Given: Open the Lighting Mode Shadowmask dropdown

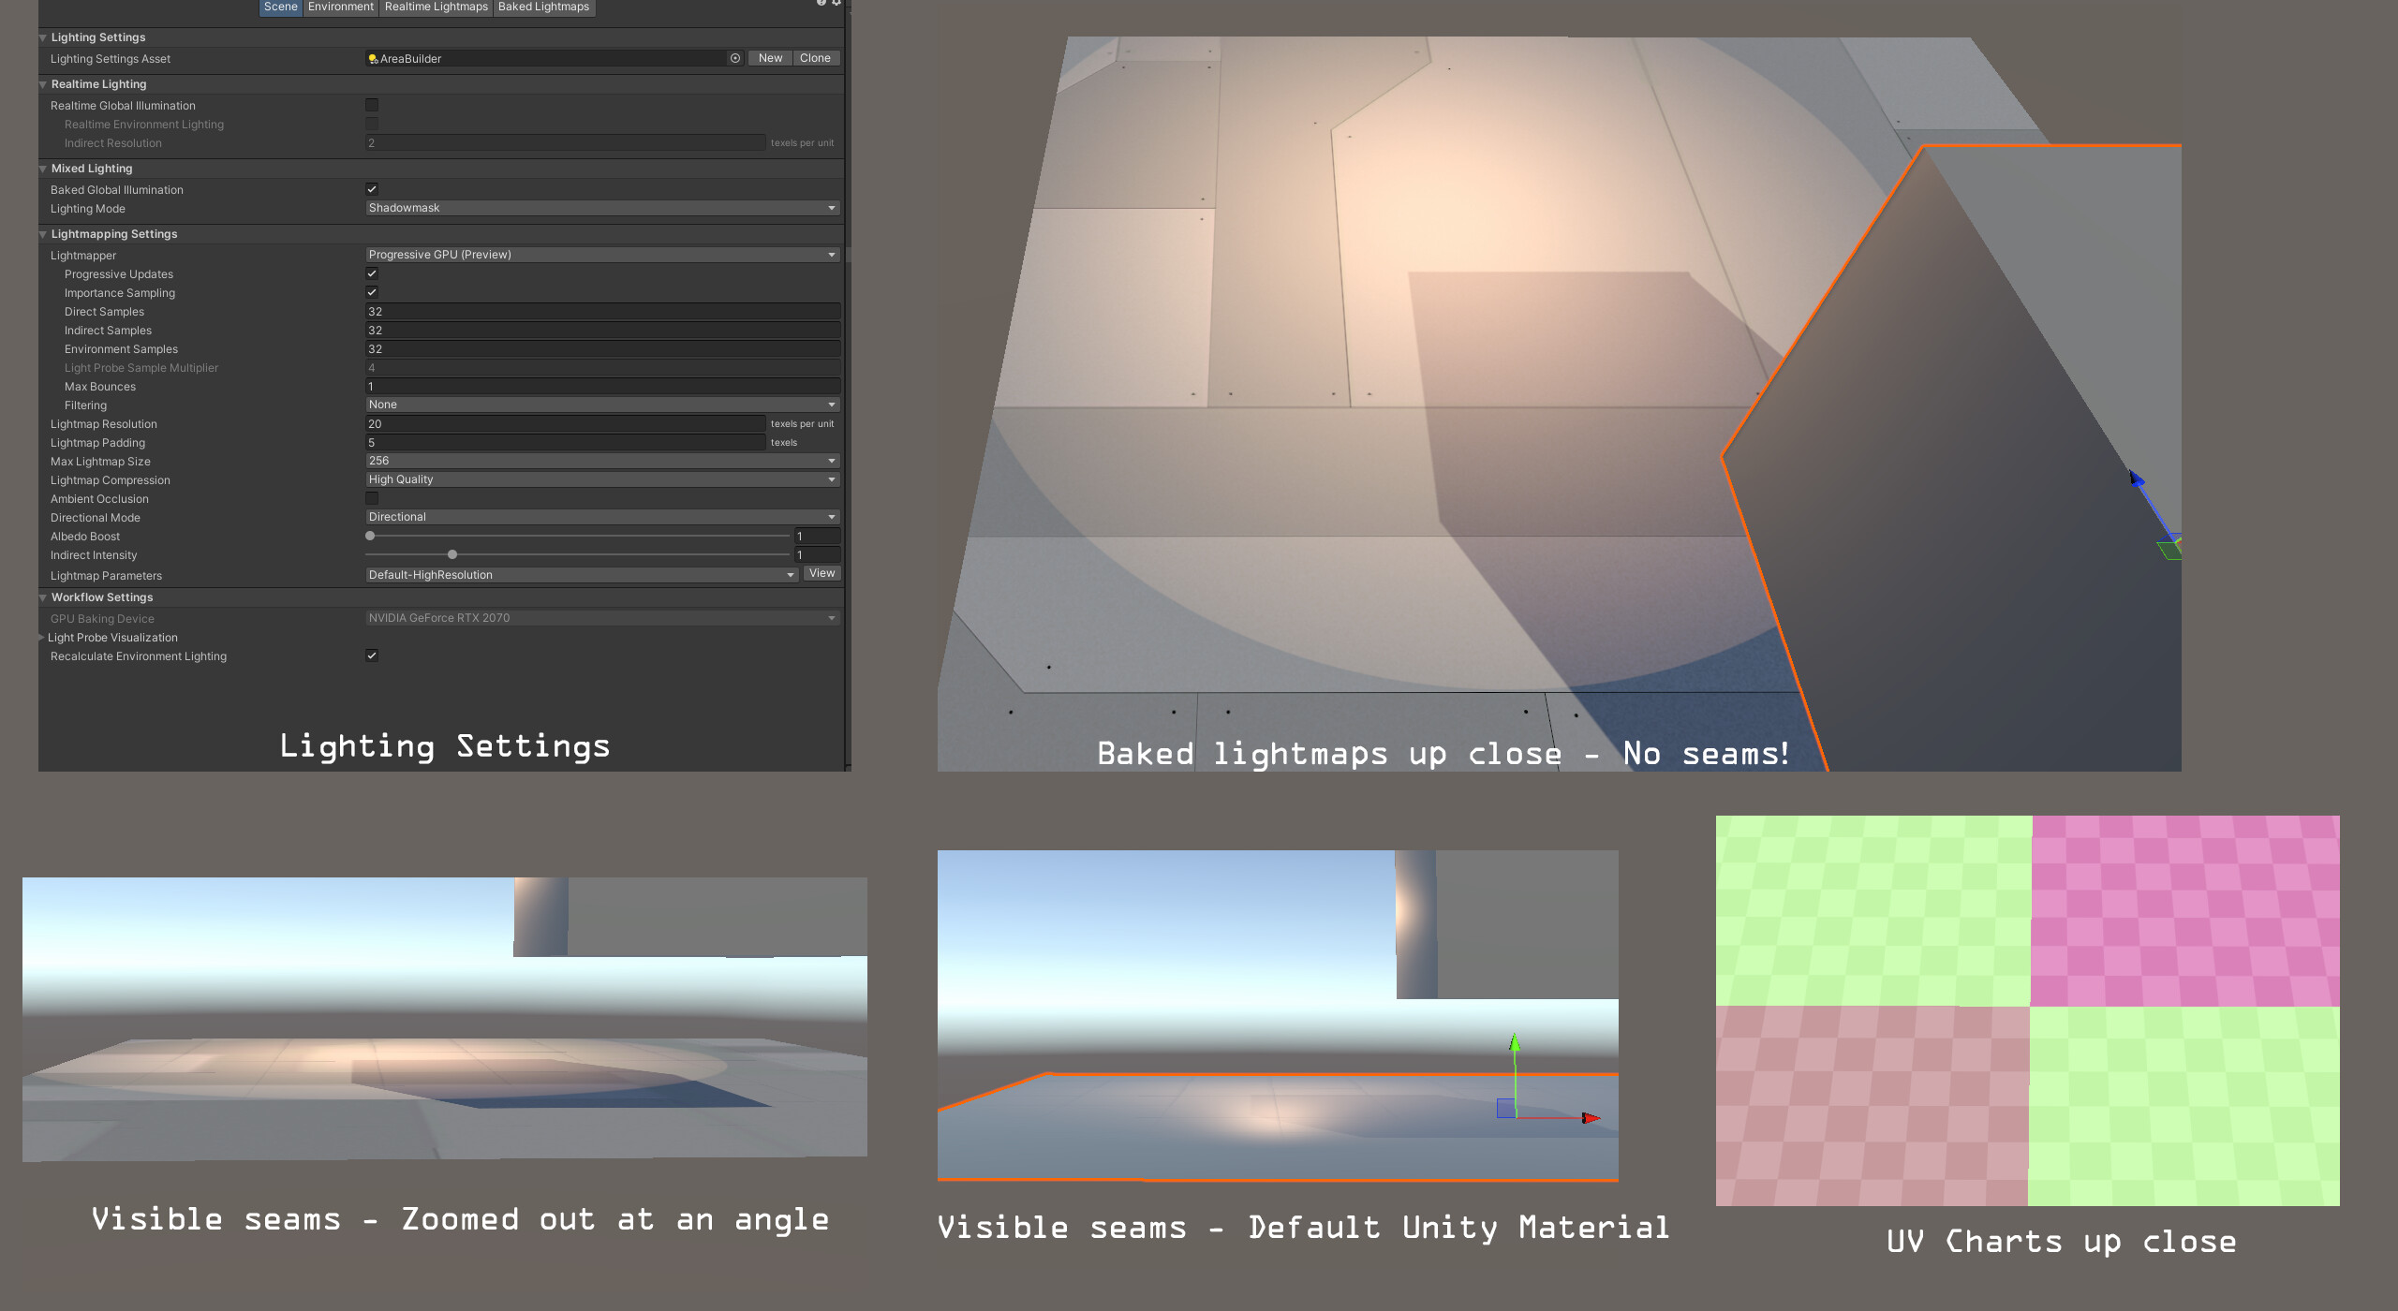Looking at the screenshot, I should pyautogui.click(x=601, y=208).
